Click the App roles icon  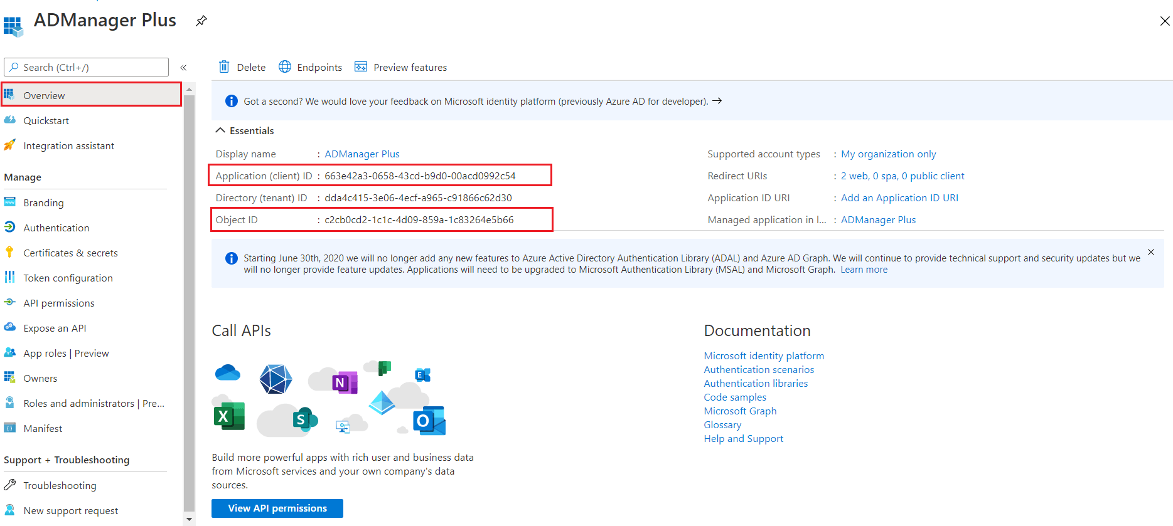tap(9, 352)
